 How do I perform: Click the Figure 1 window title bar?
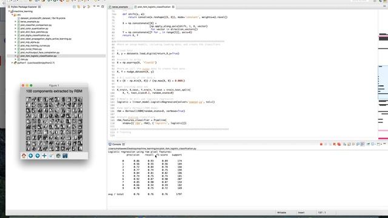tap(54, 85)
